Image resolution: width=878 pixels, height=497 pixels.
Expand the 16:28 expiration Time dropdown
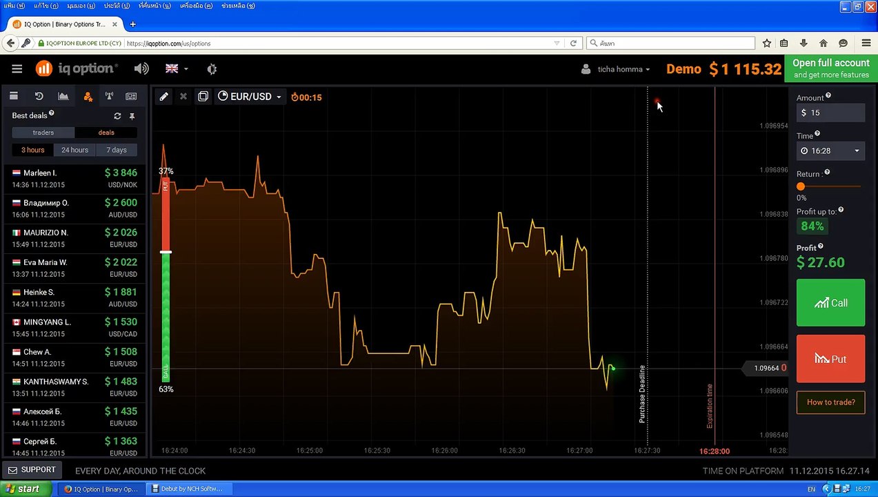830,150
